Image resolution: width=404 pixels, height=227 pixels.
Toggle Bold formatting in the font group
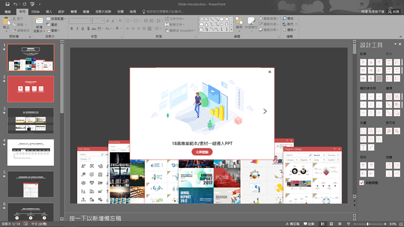pos(72,29)
